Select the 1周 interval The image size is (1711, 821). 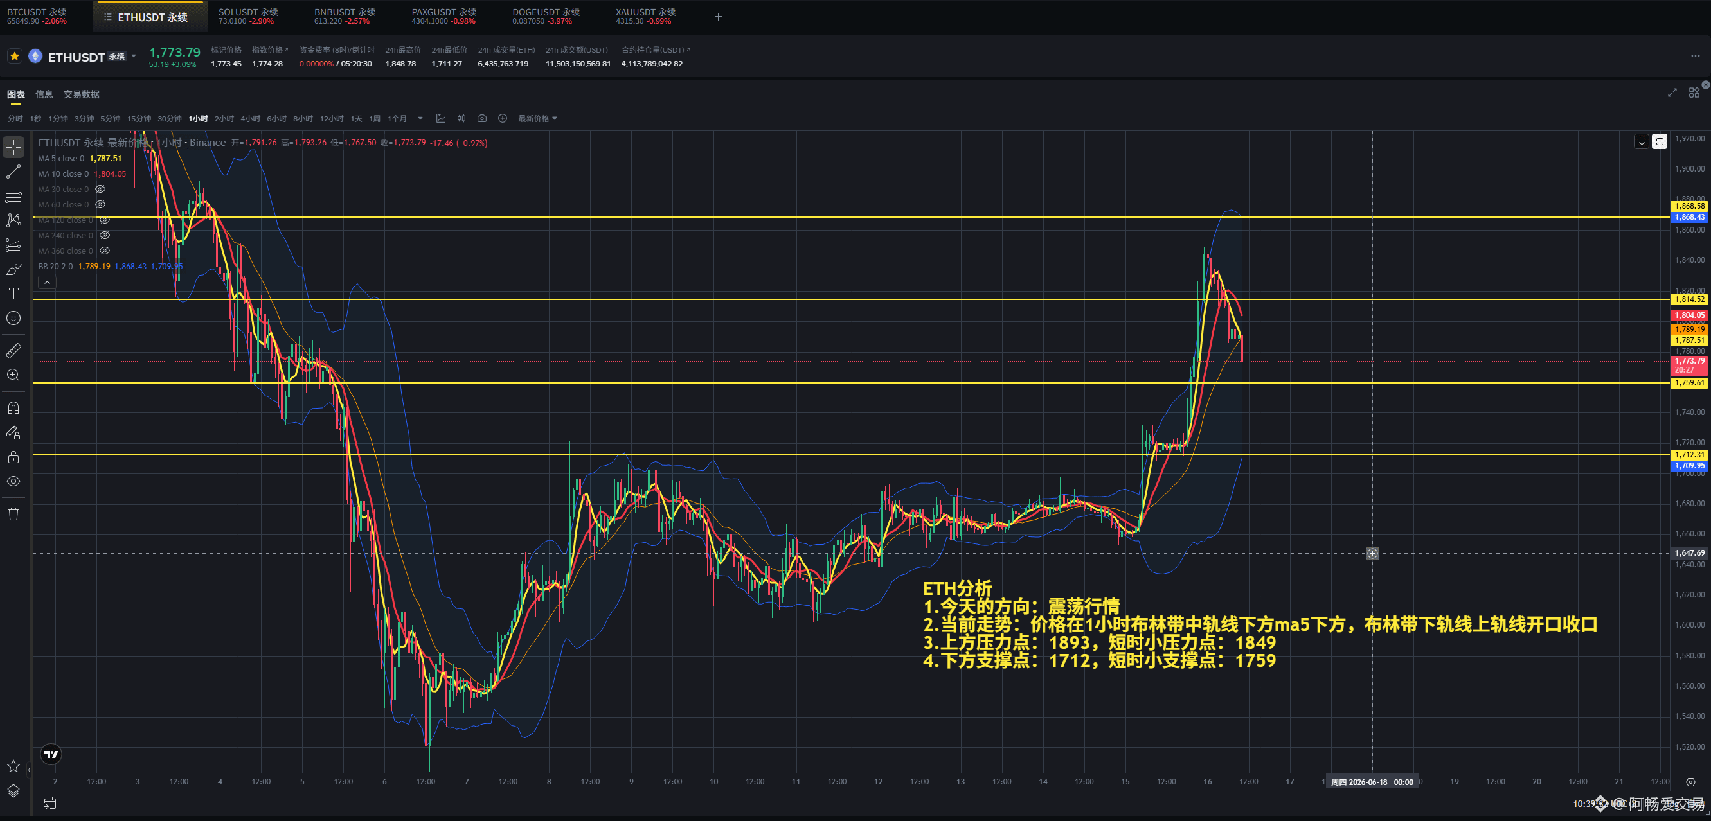[x=375, y=118]
